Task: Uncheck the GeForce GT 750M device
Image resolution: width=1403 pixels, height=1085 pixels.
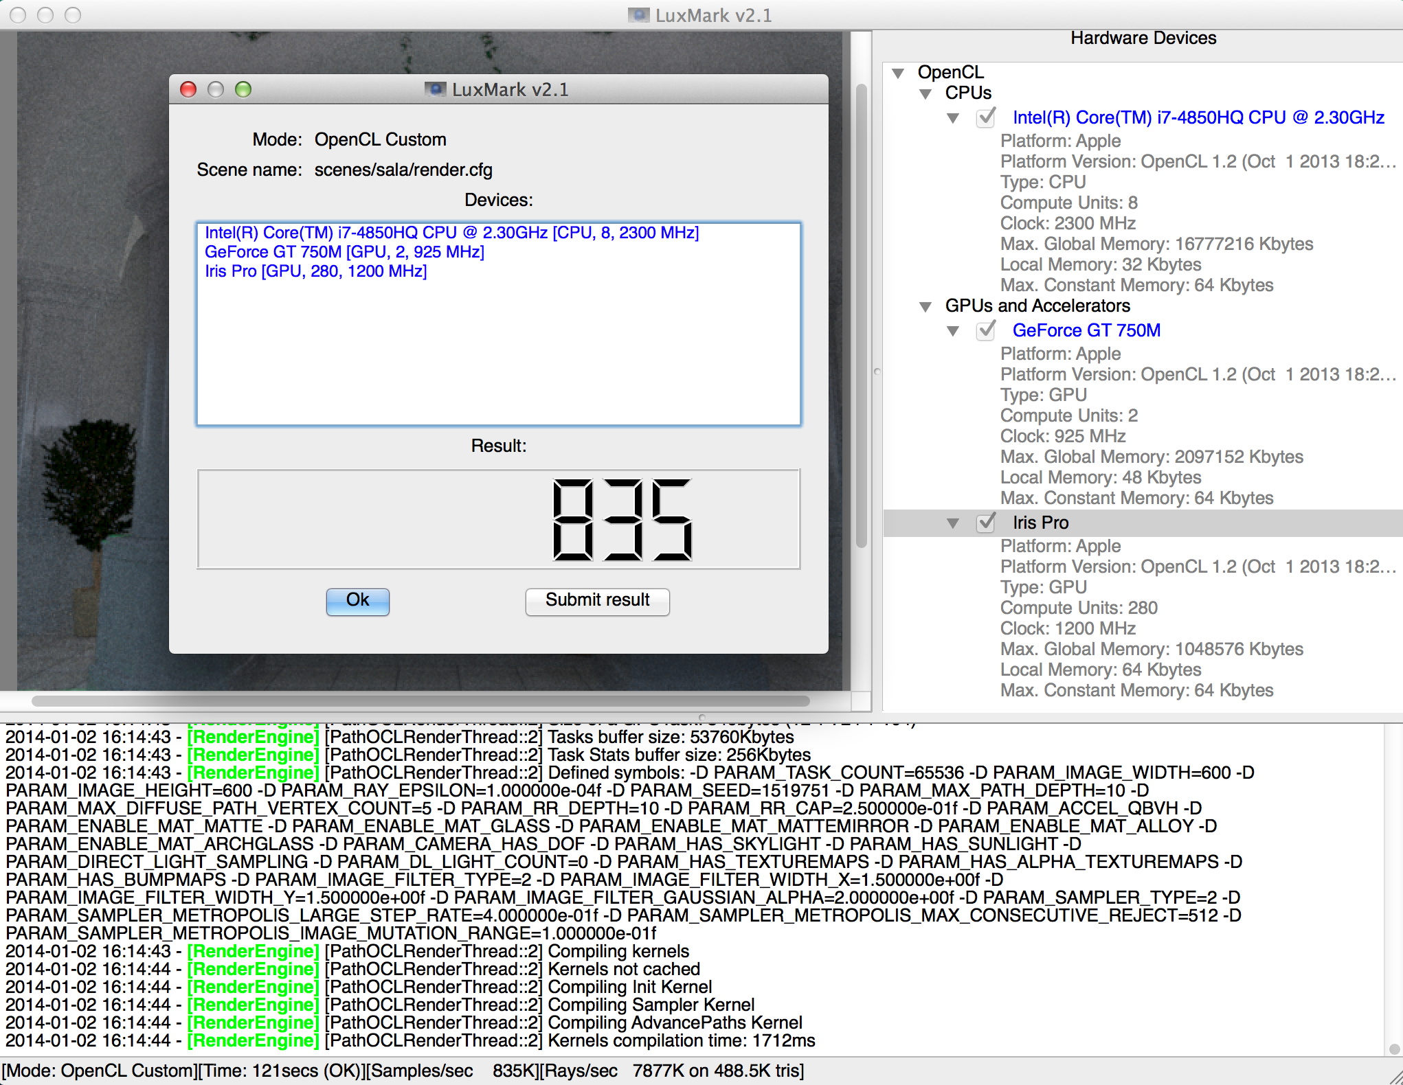Action: click(x=987, y=330)
